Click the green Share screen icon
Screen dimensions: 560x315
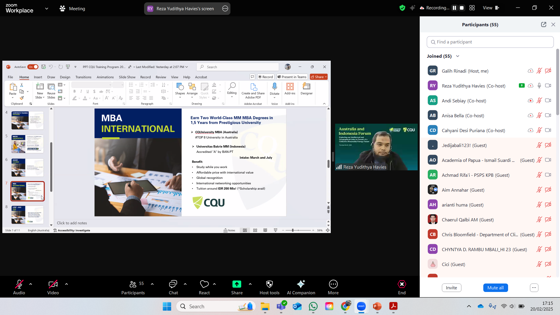(x=237, y=284)
